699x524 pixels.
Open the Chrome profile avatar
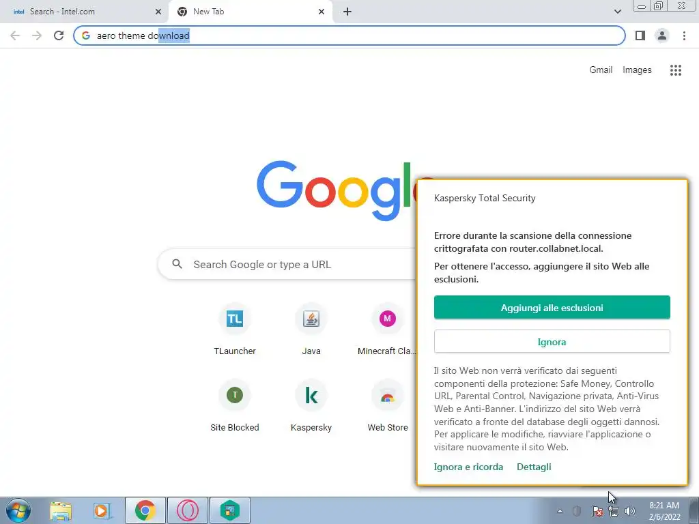tap(662, 35)
